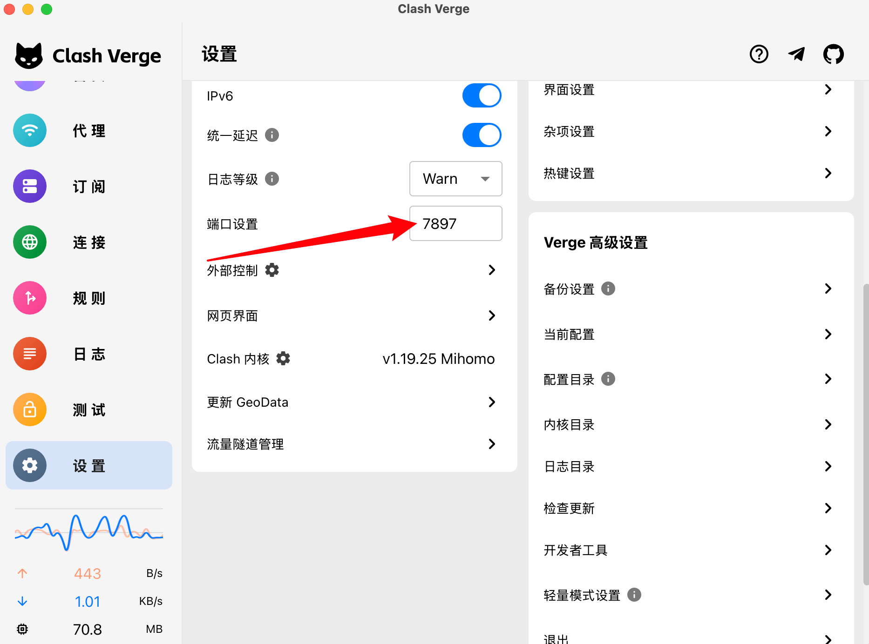Toggle the 统一延迟 switch
Image resolution: width=869 pixels, height=644 pixels.
(x=482, y=135)
